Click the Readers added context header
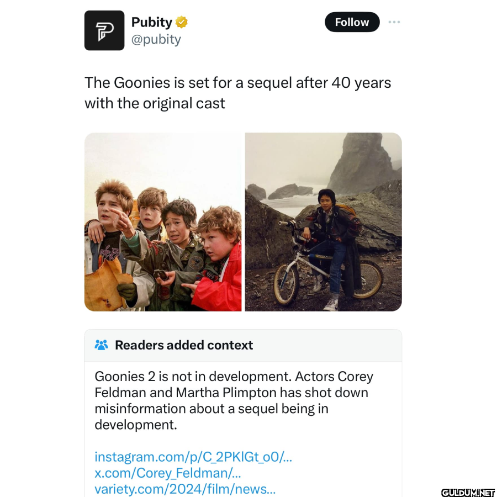Image resolution: width=497 pixels, height=497 pixels. point(184,345)
